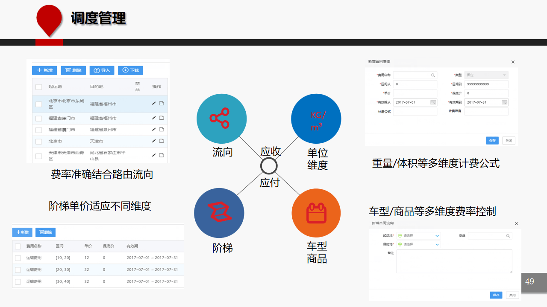547x307 pixels.
Task: Click the 计费维度 input field
Action: (x=486, y=111)
